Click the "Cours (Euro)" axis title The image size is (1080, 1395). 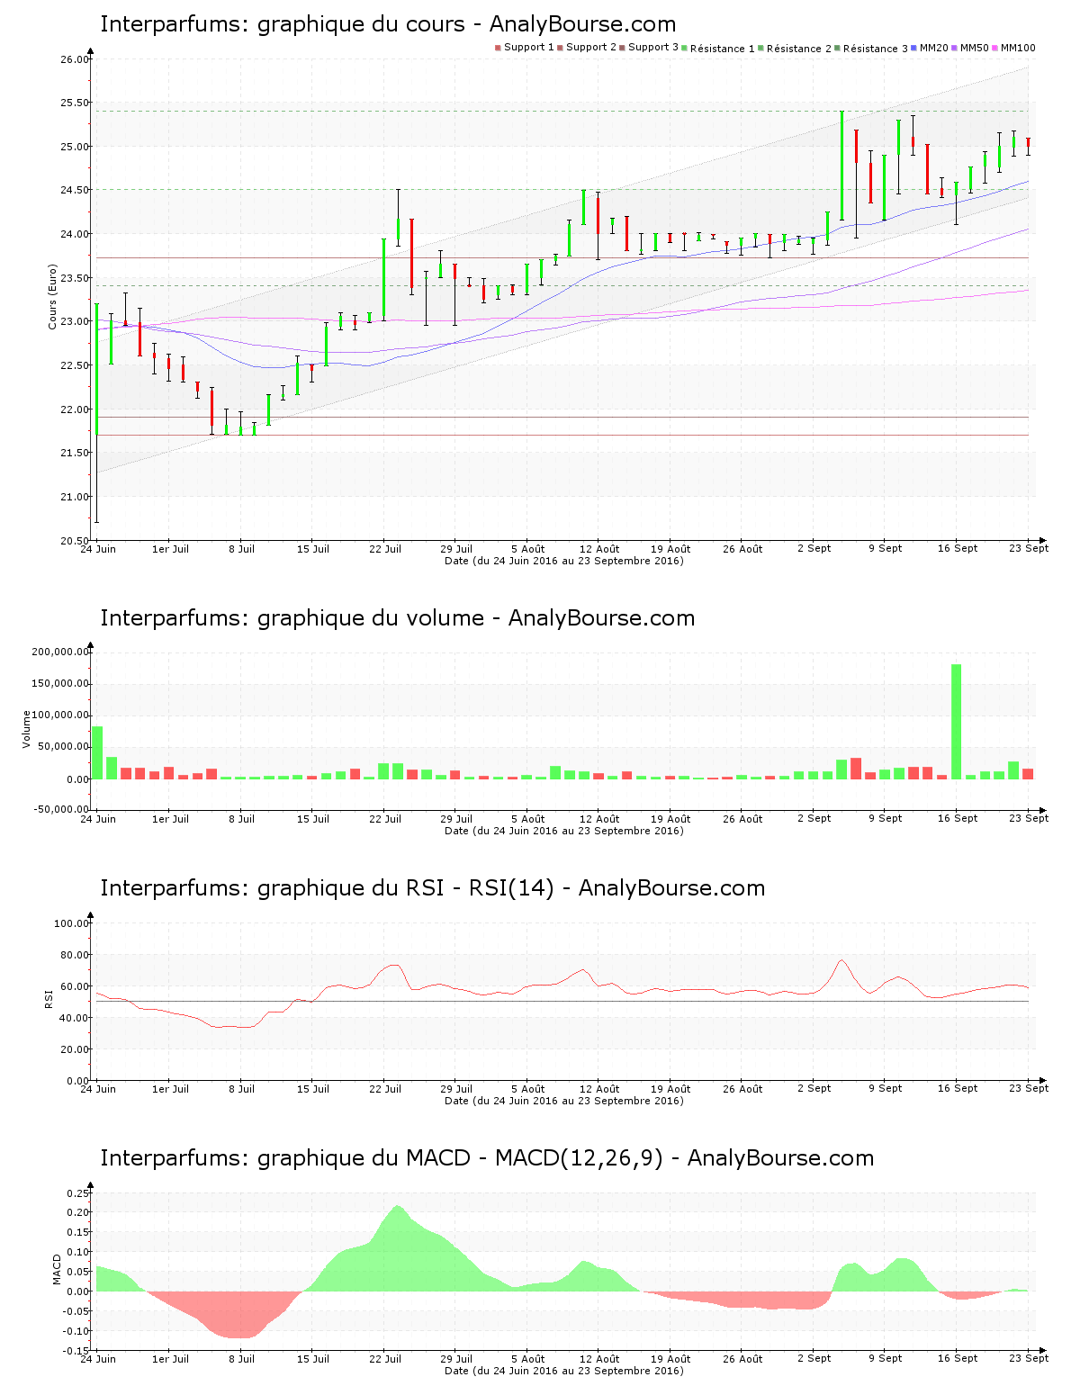[52, 296]
